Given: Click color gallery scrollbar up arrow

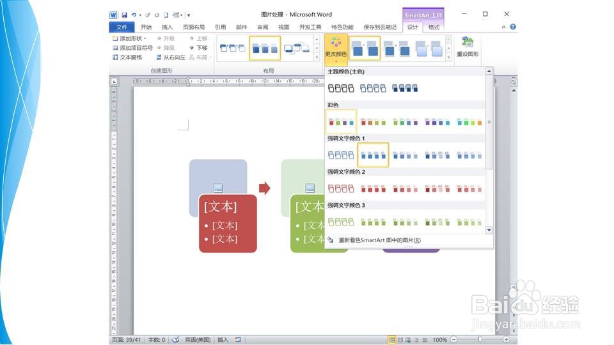Looking at the screenshot, I should coord(489,71).
